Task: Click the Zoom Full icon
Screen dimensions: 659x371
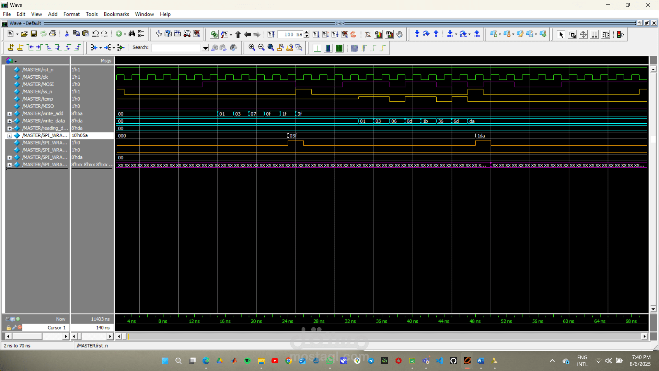Action: (271, 47)
